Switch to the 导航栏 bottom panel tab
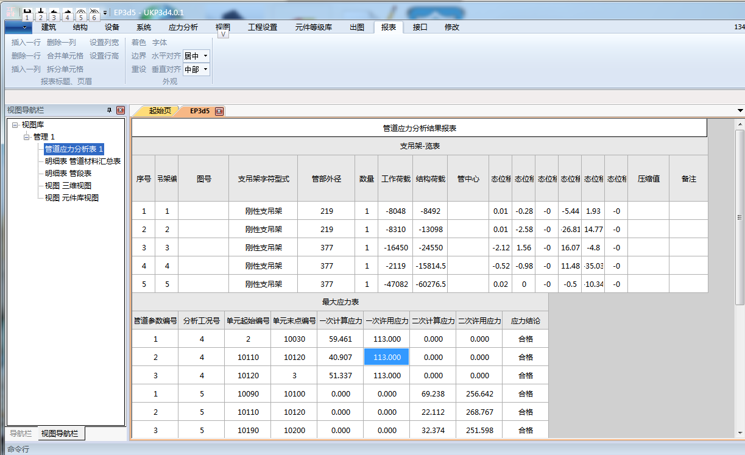Screen dimensions: 745x455 pyautogui.click(x=20, y=434)
